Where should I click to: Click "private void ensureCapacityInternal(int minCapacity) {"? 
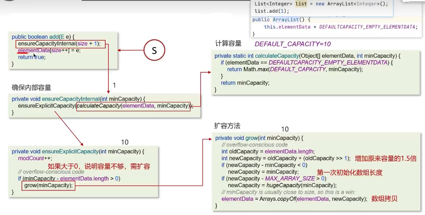[x=78, y=99]
